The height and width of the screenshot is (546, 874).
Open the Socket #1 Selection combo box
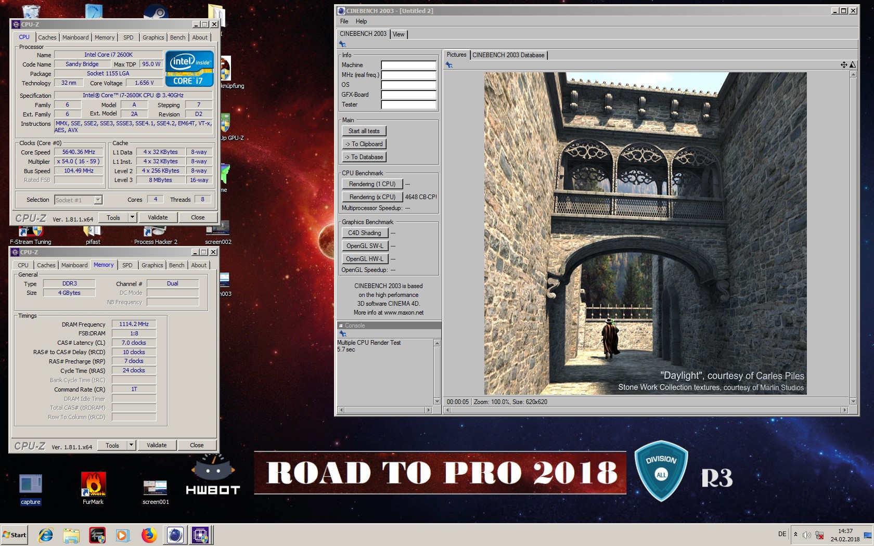coord(79,200)
